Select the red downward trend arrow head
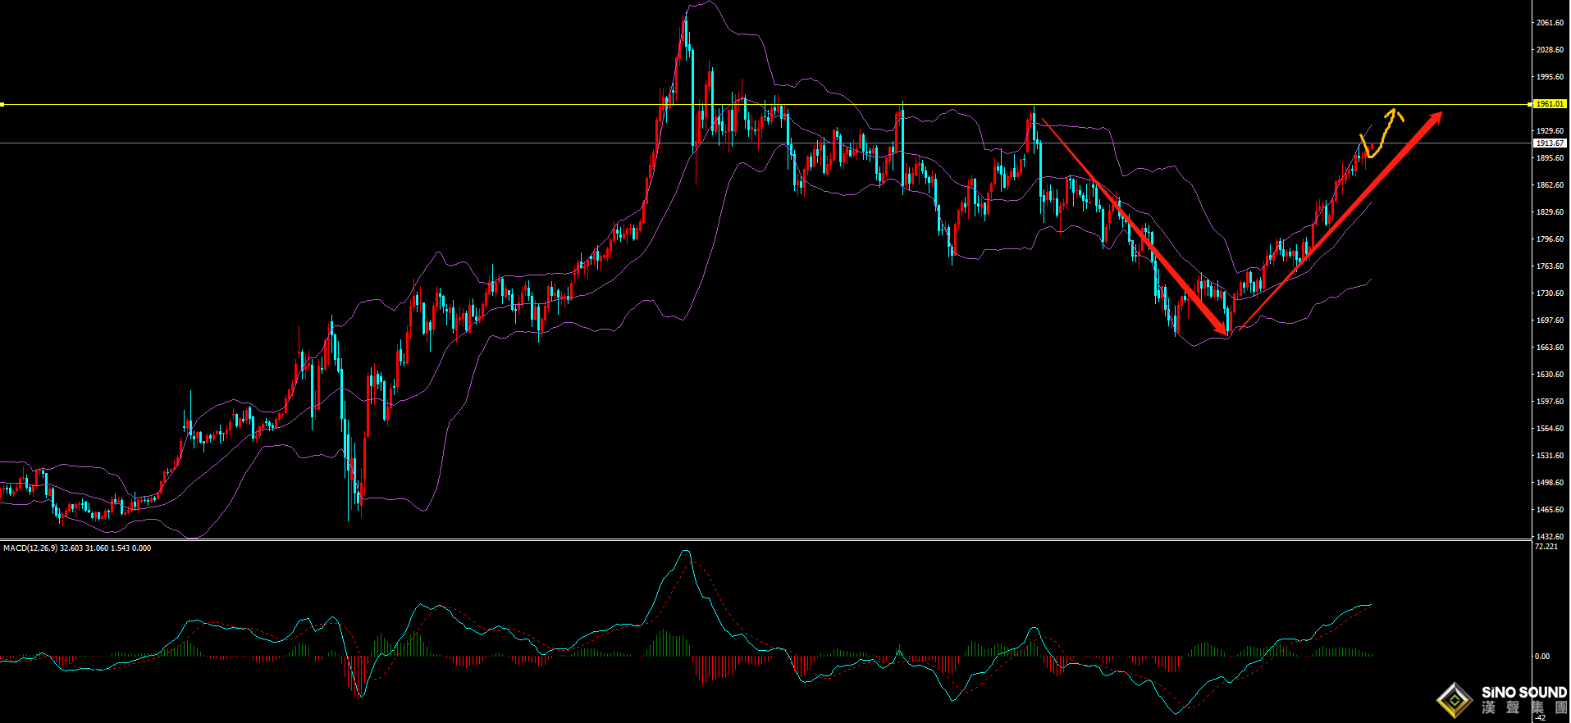 click(1220, 326)
